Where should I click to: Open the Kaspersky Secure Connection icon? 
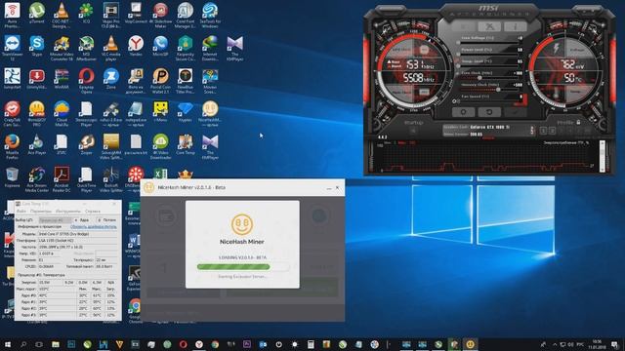185,48
